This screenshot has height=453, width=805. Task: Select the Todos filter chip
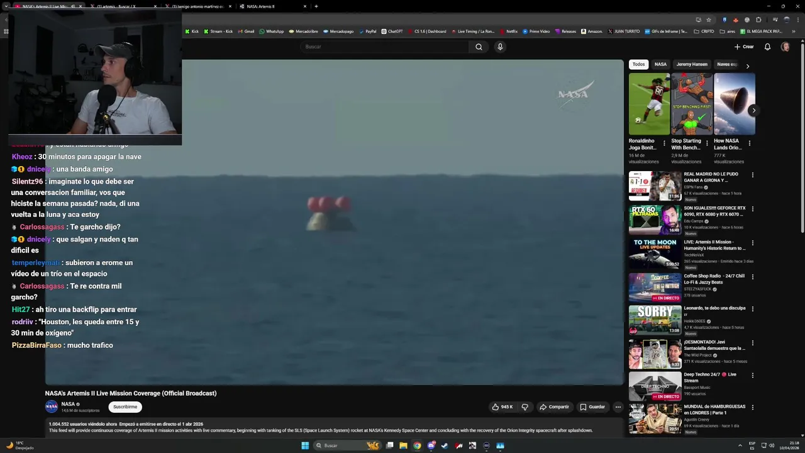tap(638, 64)
